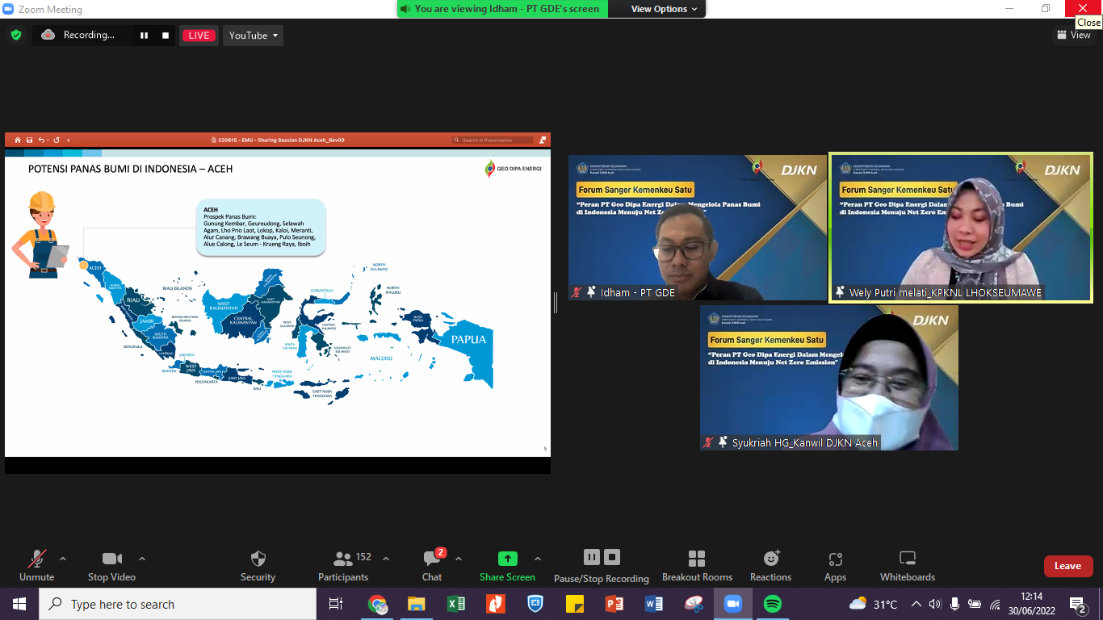Click the red Leave button
The image size is (1103, 620).
point(1068,566)
